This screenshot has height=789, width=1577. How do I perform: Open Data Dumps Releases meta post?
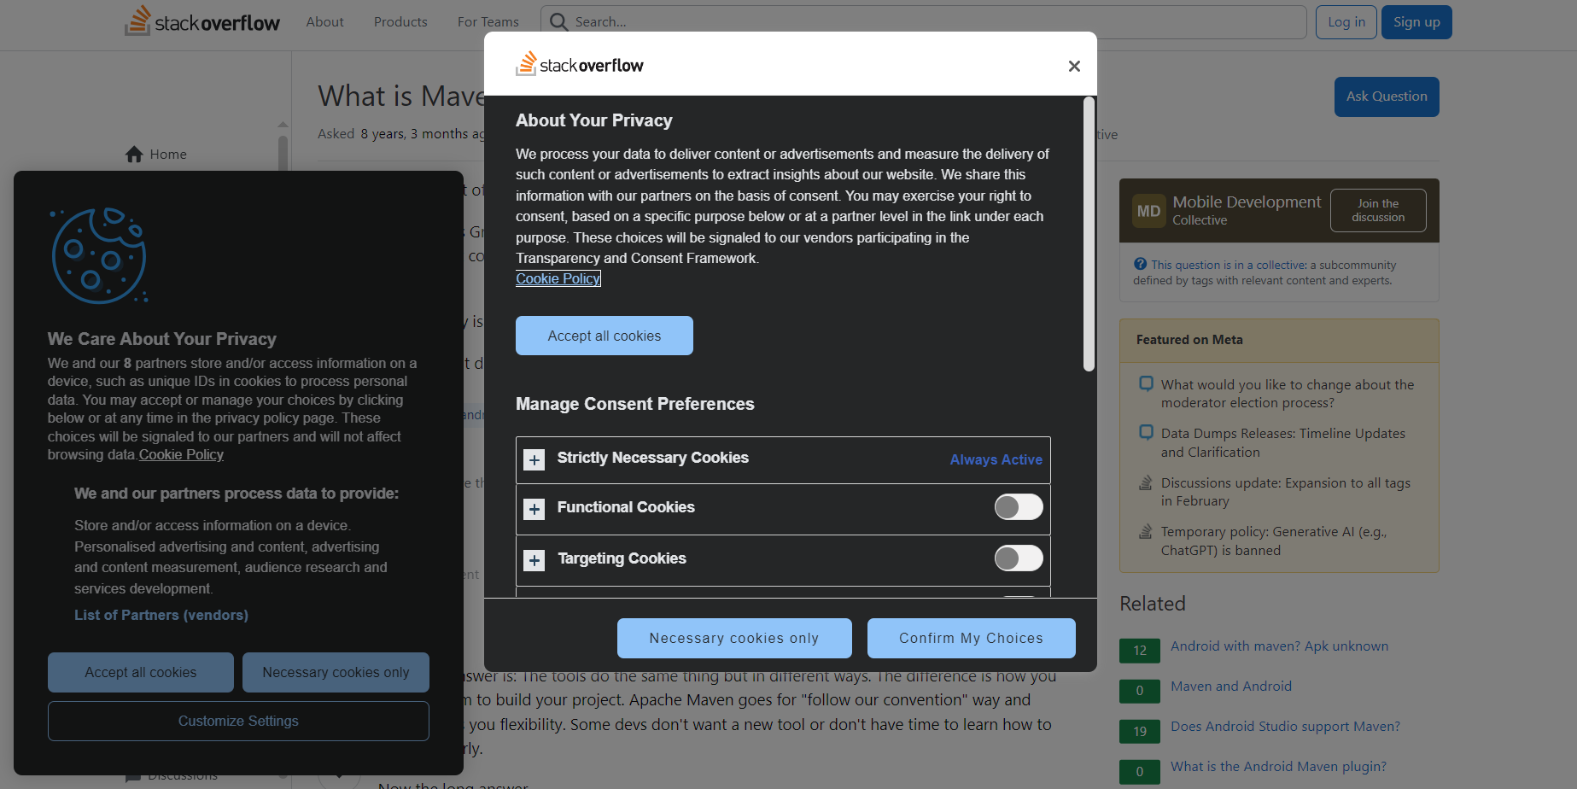pyautogui.click(x=1283, y=442)
